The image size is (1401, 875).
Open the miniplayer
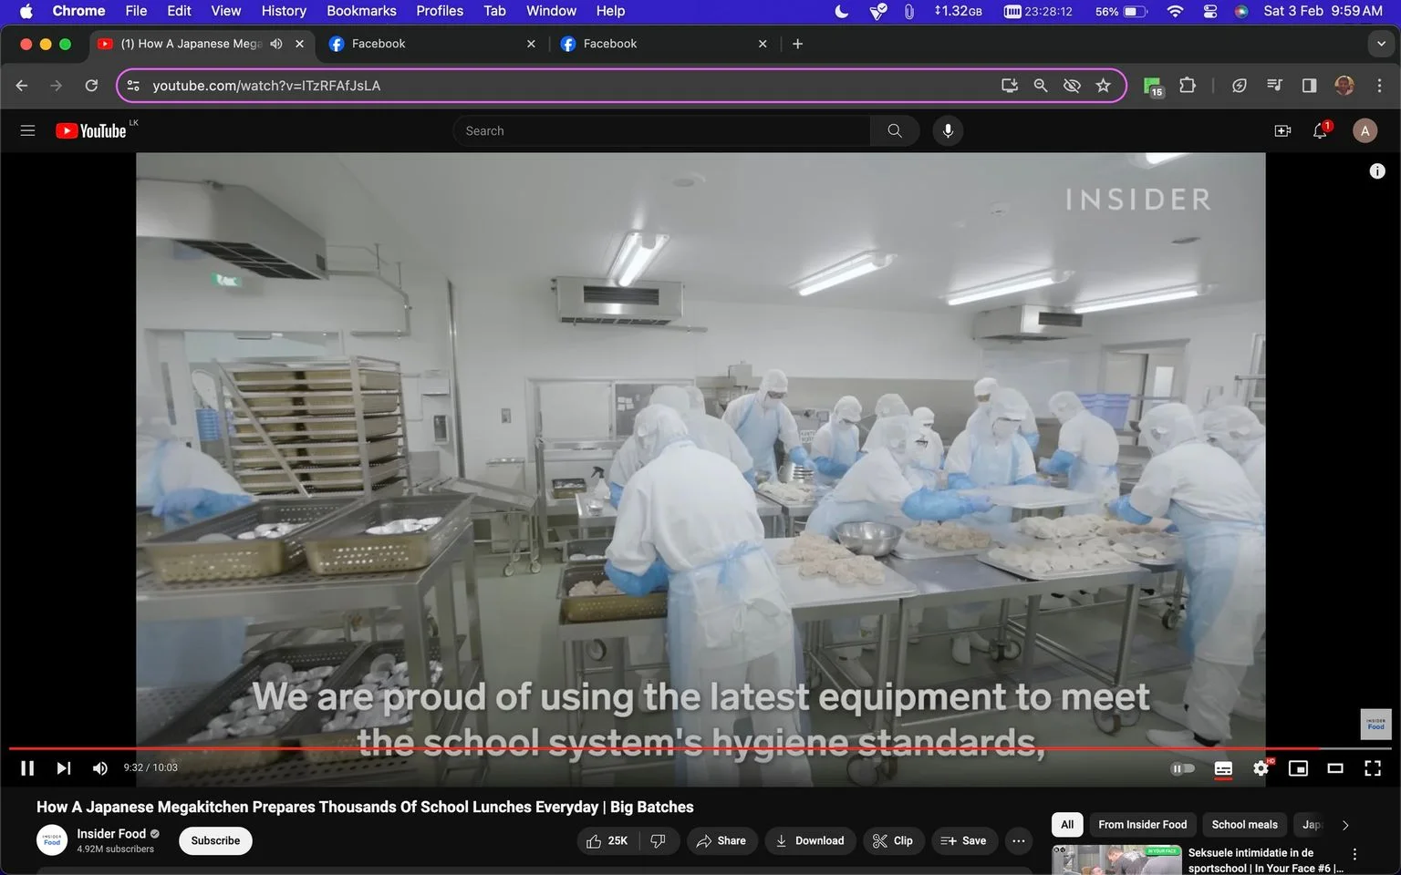tap(1298, 768)
